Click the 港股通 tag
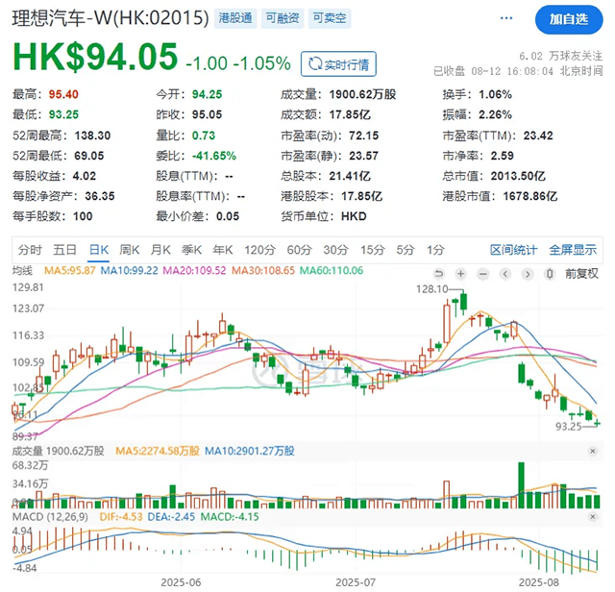The height and width of the screenshot is (592, 615). coord(235,18)
